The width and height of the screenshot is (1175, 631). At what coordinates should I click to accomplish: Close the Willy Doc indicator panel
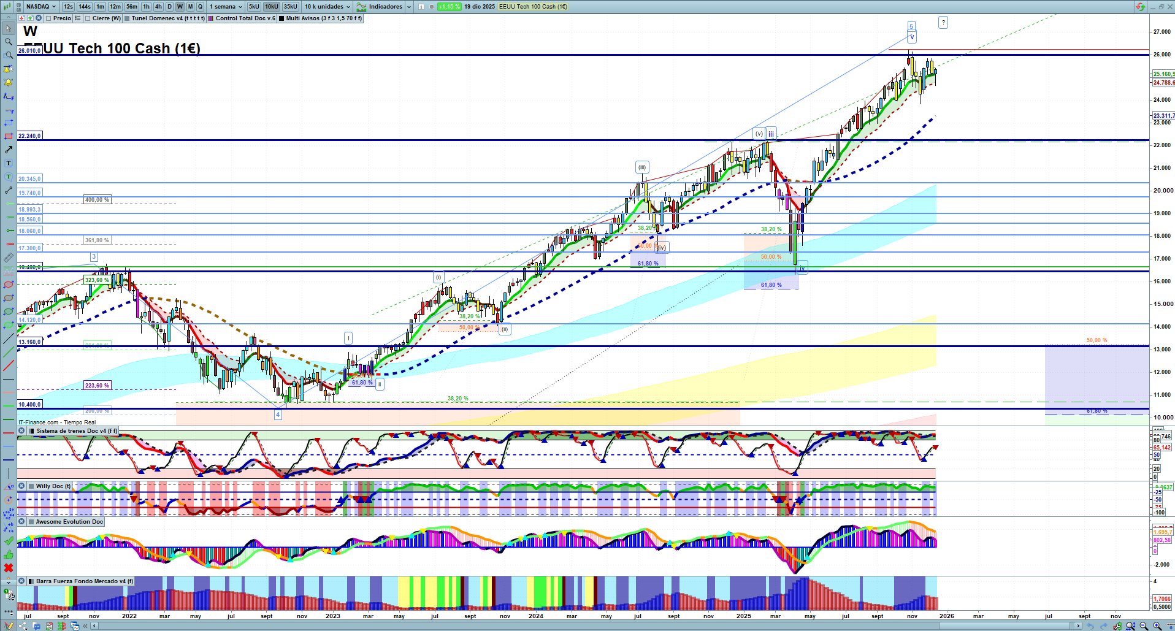pyautogui.click(x=21, y=486)
